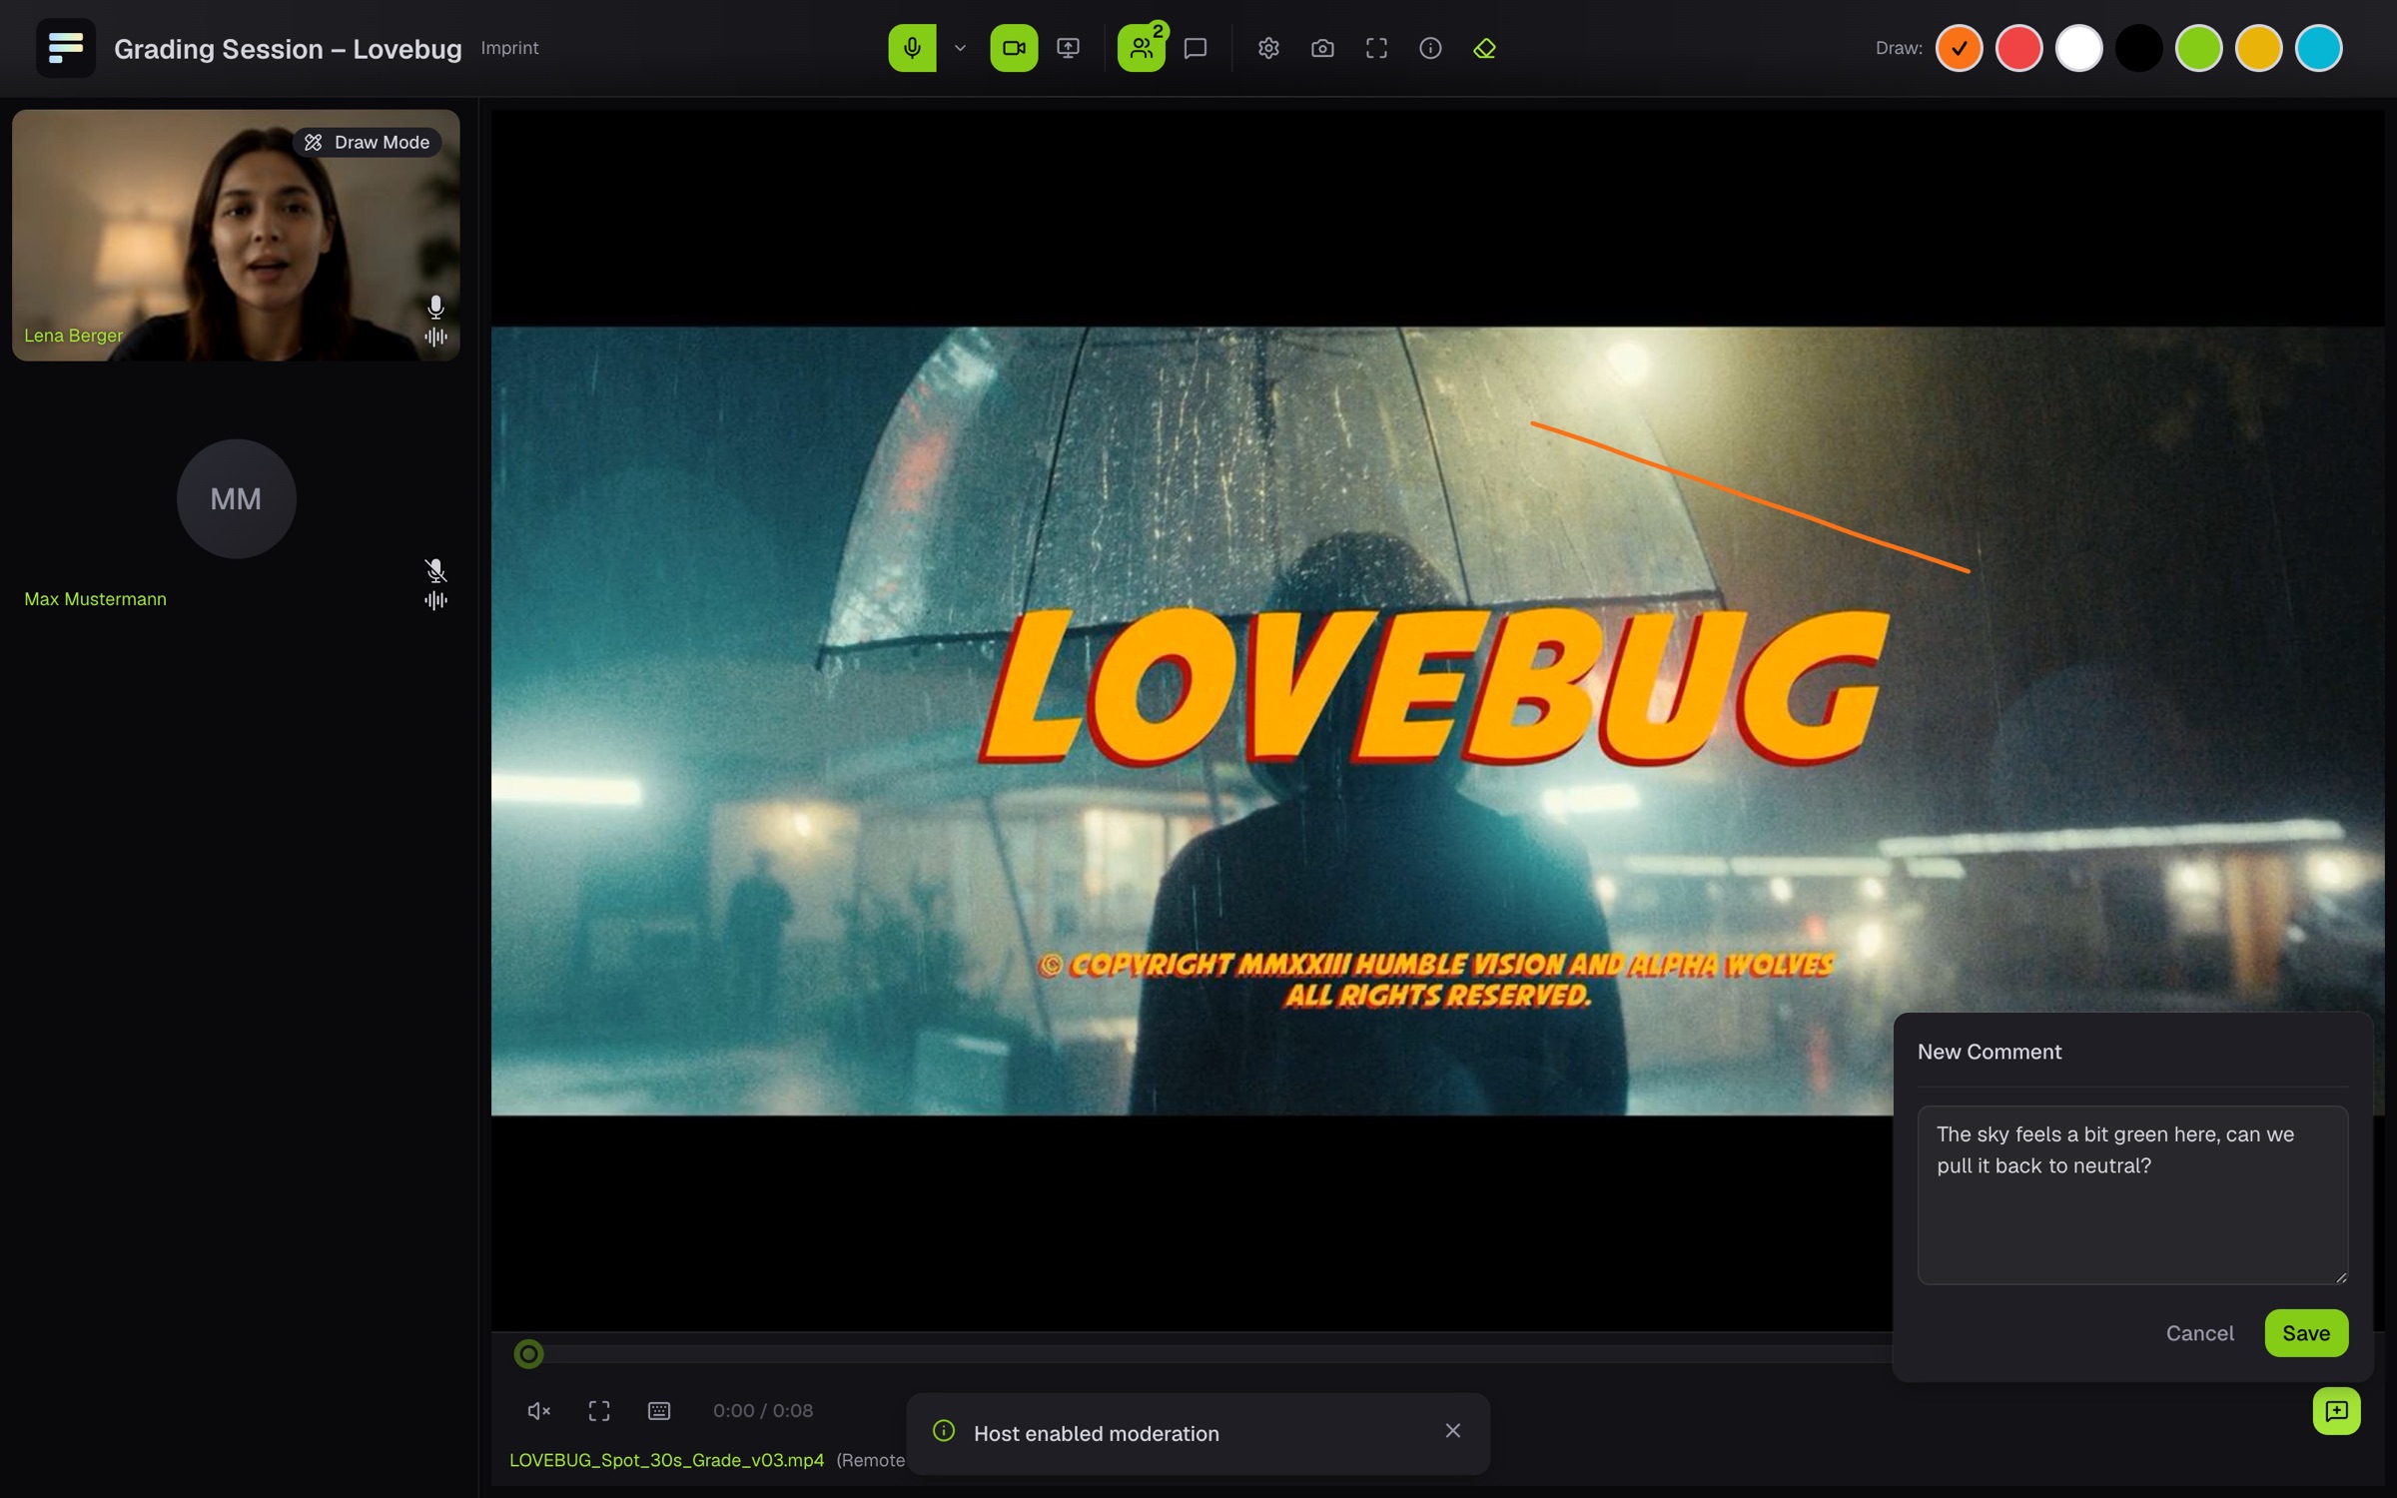Toggle Draw Mode on Lena Berger's video
2397x1498 pixels.
367,143
